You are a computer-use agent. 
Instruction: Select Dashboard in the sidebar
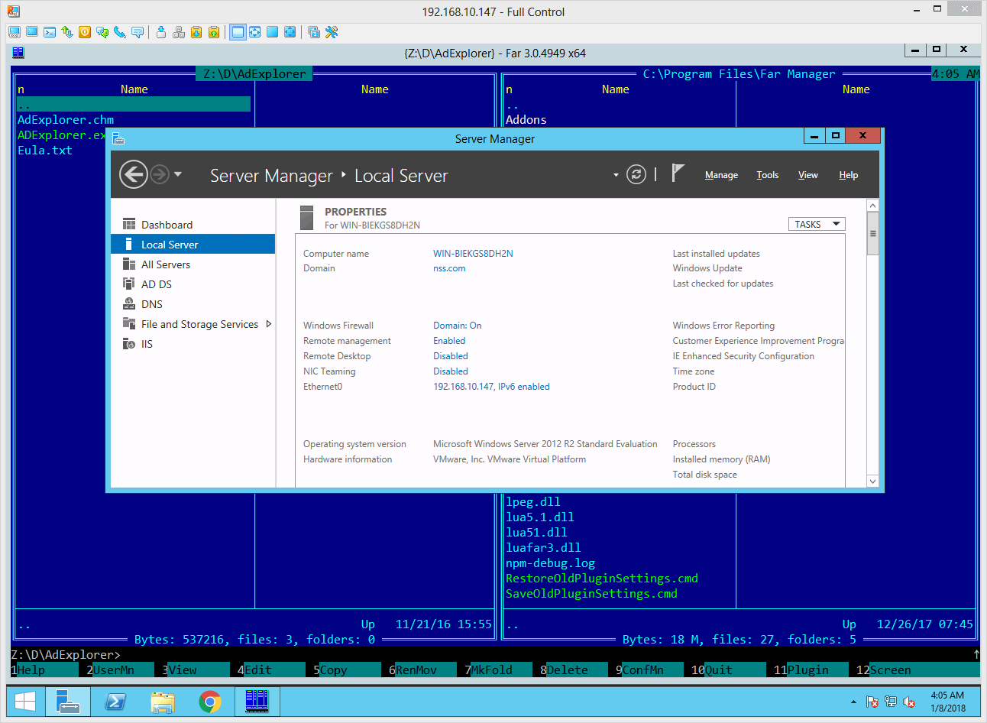click(x=193, y=225)
